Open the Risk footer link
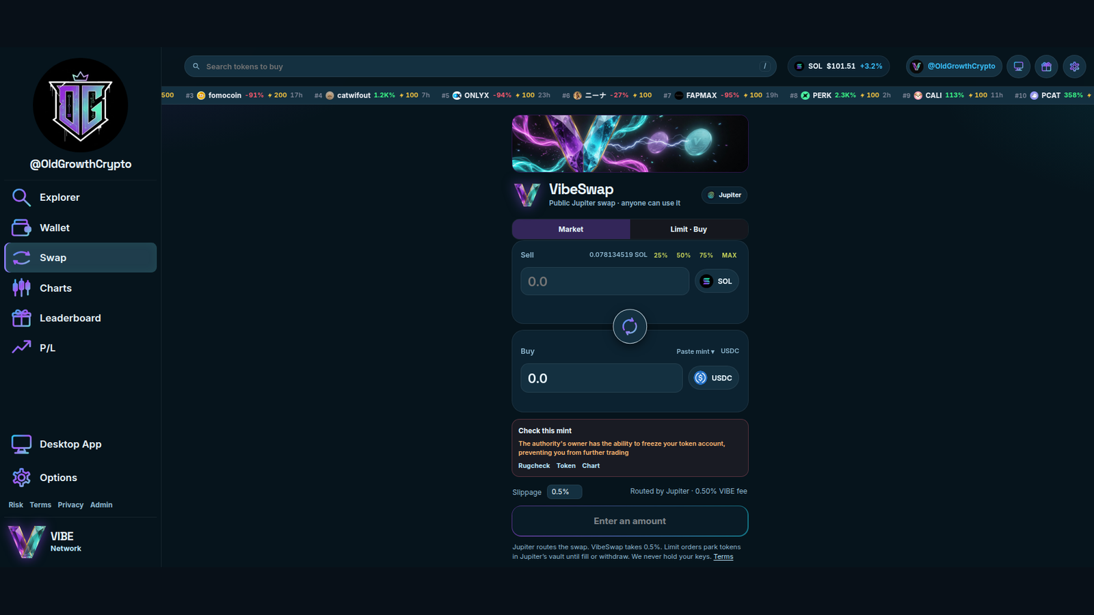Image resolution: width=1094 pixels, height=615 pixels. (16, 505)
